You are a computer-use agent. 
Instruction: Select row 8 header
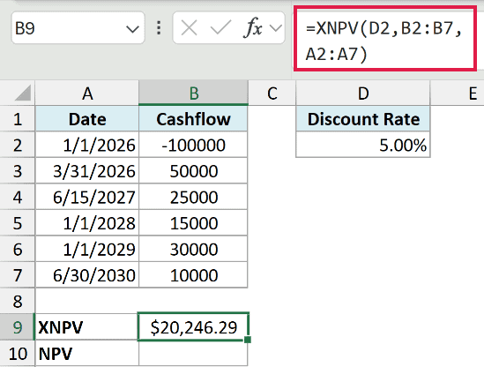coord(18,301)
